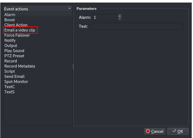Select Boost from the actions list

(10, 20)
